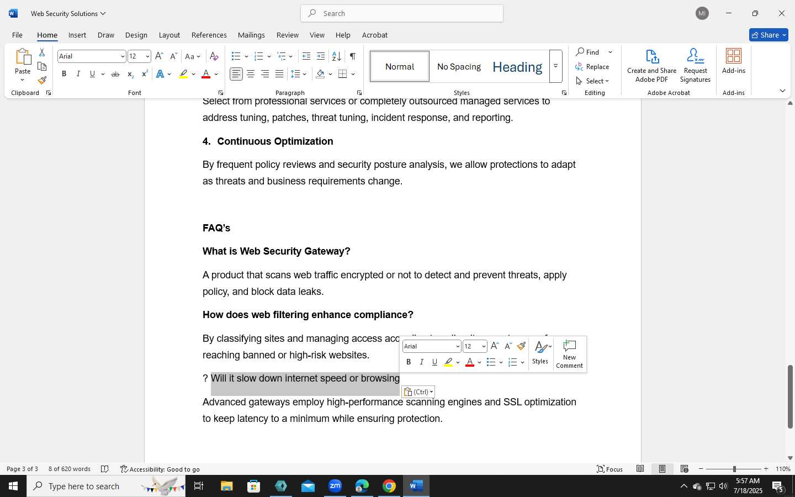Screen dimensions: 795x497
Task: Apply superscript formatting
Action: coord(145,74)
